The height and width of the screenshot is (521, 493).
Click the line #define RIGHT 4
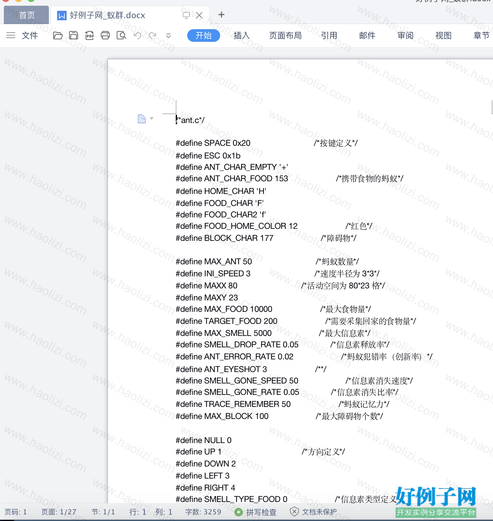pos(205,488)
